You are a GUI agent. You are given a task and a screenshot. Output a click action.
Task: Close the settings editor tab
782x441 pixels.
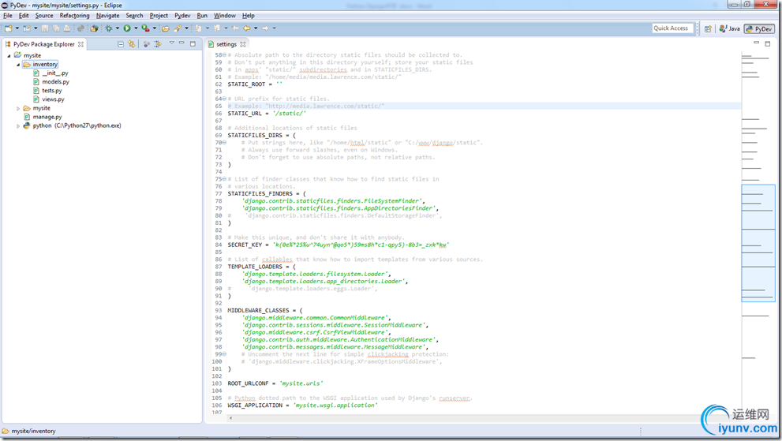point(243,44)
